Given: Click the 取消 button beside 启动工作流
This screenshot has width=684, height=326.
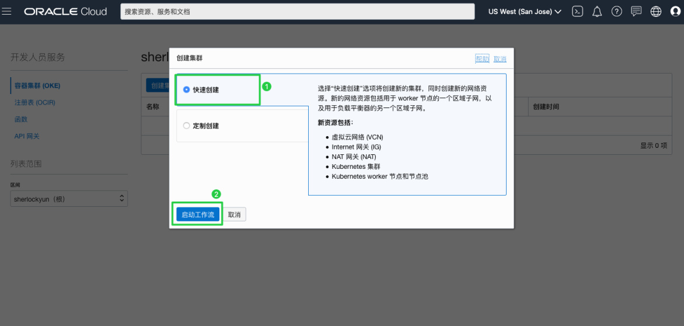Looking at the screenshot, I should (x=234, y=215).
